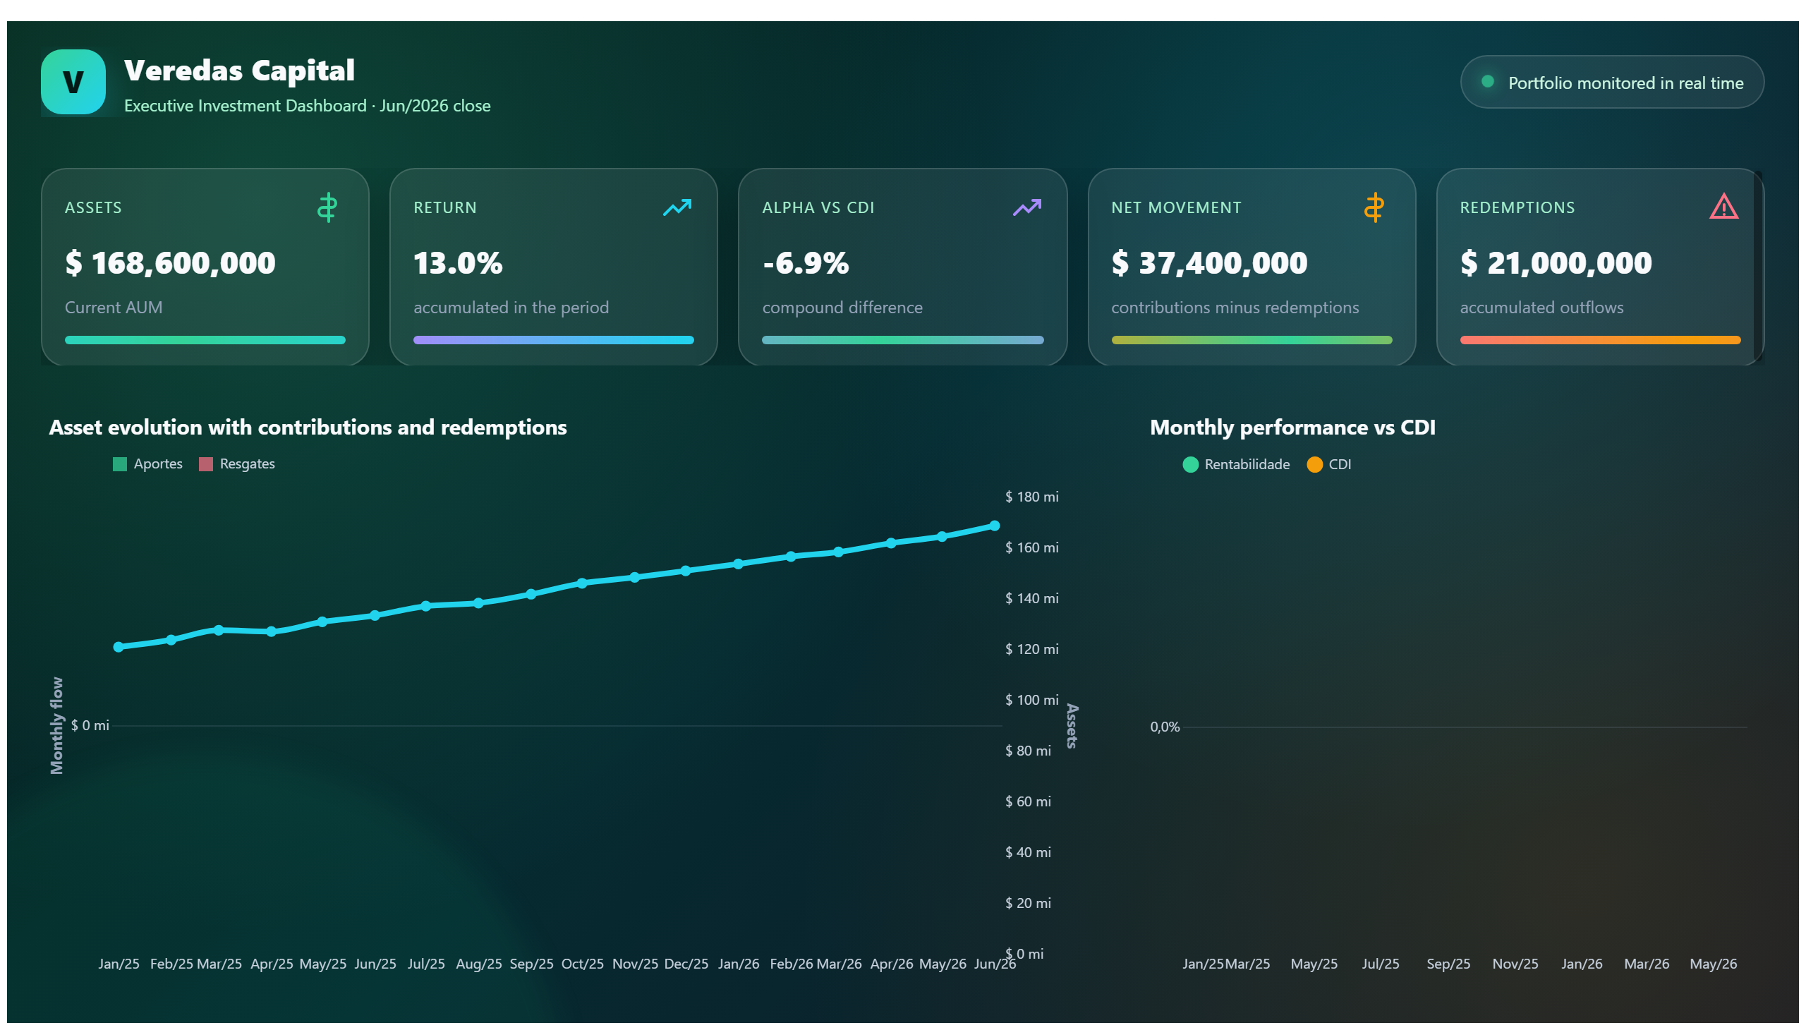Image resolution: width=1806 pixels, height=1030 pixels.
Task: Click 'May/26' label on performance chart axis
Action: pyautogui.click(x=1713, y=964)
